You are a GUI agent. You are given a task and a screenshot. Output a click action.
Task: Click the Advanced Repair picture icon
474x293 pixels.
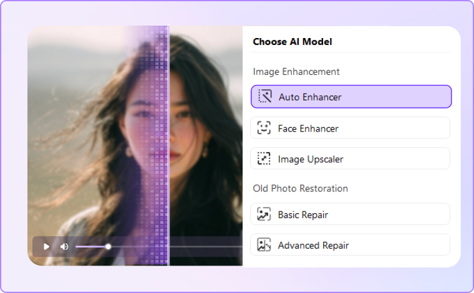click(x=264, y=244)
